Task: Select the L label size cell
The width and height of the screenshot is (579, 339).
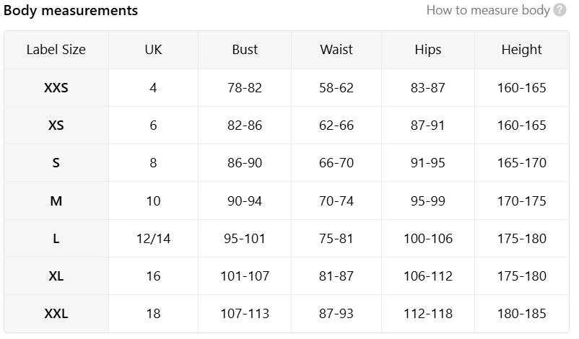Action: coord(56,238)
